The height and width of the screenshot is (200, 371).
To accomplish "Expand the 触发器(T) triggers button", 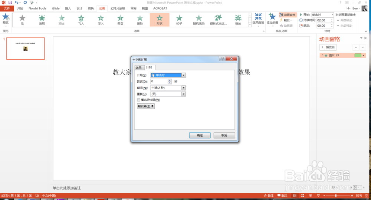I will [x=146, y=106].
